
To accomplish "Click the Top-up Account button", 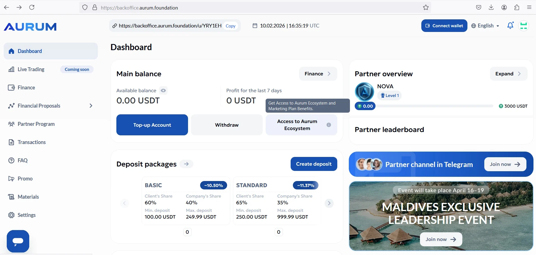I will click(152, 125).
